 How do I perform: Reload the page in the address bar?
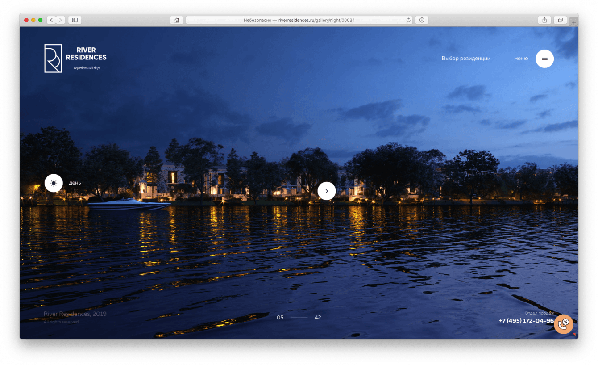[408, 20]
